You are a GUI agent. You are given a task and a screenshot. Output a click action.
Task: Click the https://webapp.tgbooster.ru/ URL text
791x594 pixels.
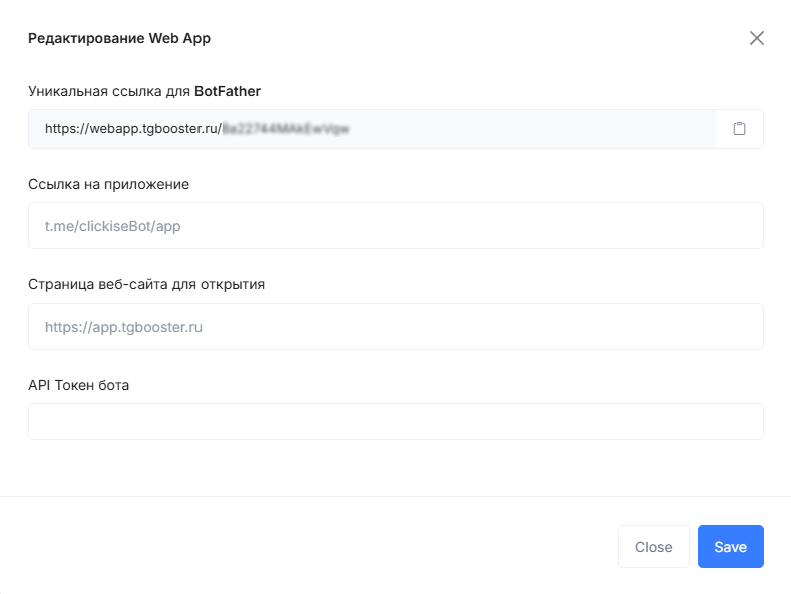133,129
